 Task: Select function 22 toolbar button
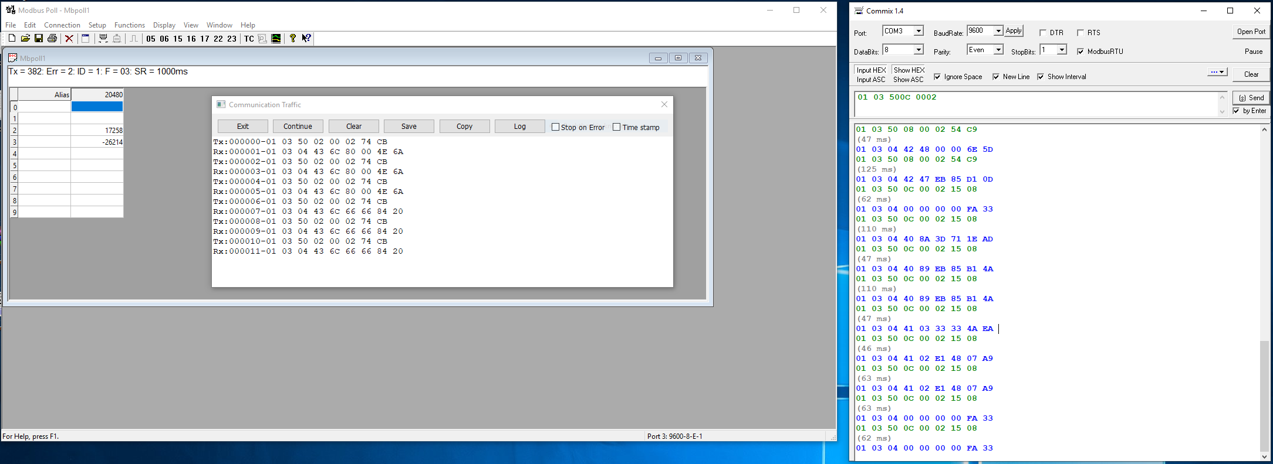tap(218, 39)
